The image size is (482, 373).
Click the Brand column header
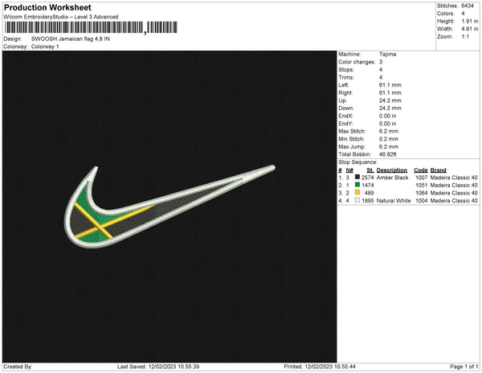coord(439,170)
